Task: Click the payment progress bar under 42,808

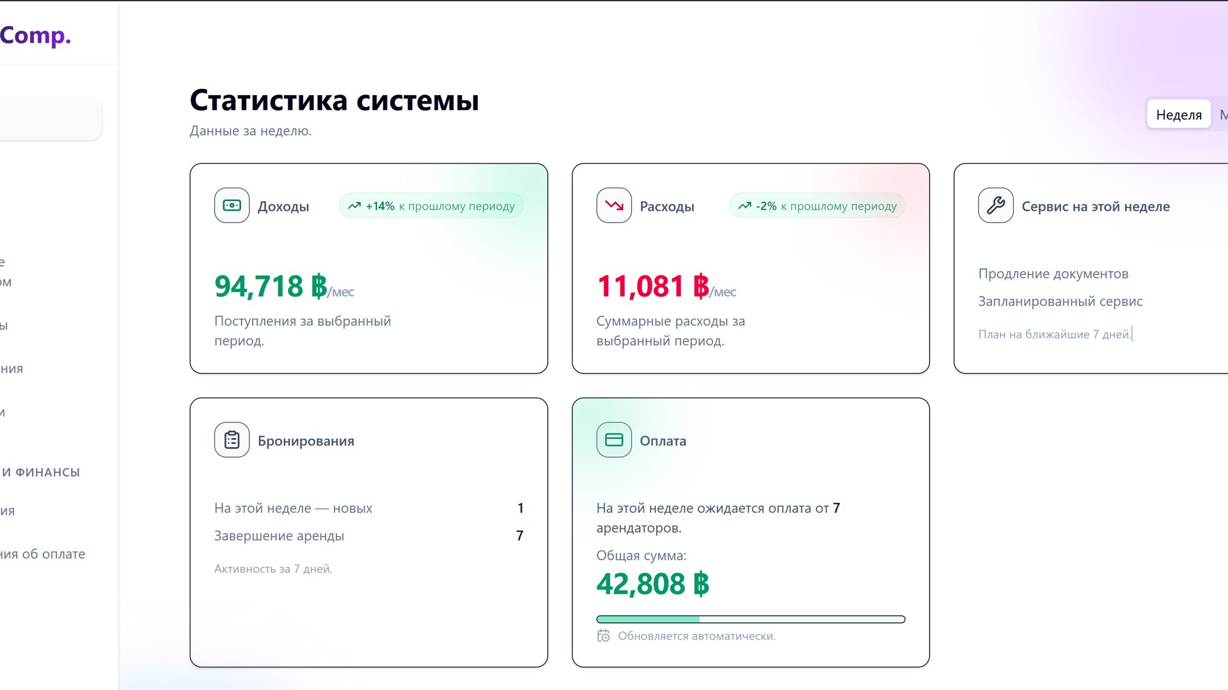Action: (751, 619)
